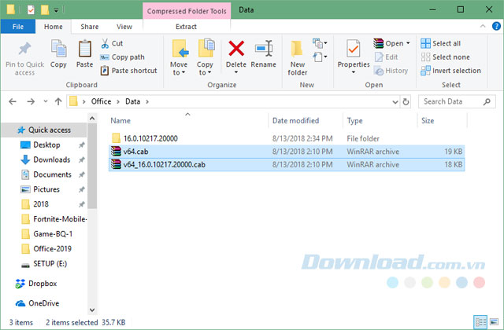The image size is (504, 330).
Task: Delete selected files with red X
Action: click(236, 49)
